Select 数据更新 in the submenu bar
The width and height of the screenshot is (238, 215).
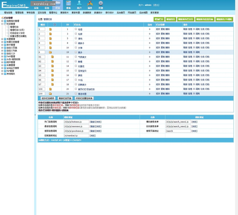pos(87,13)
